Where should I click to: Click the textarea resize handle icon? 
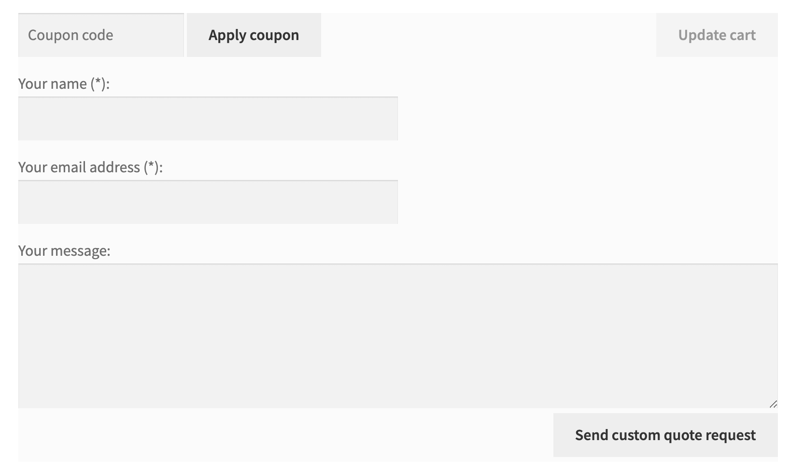pyautogui.click(x=773, y=404)
